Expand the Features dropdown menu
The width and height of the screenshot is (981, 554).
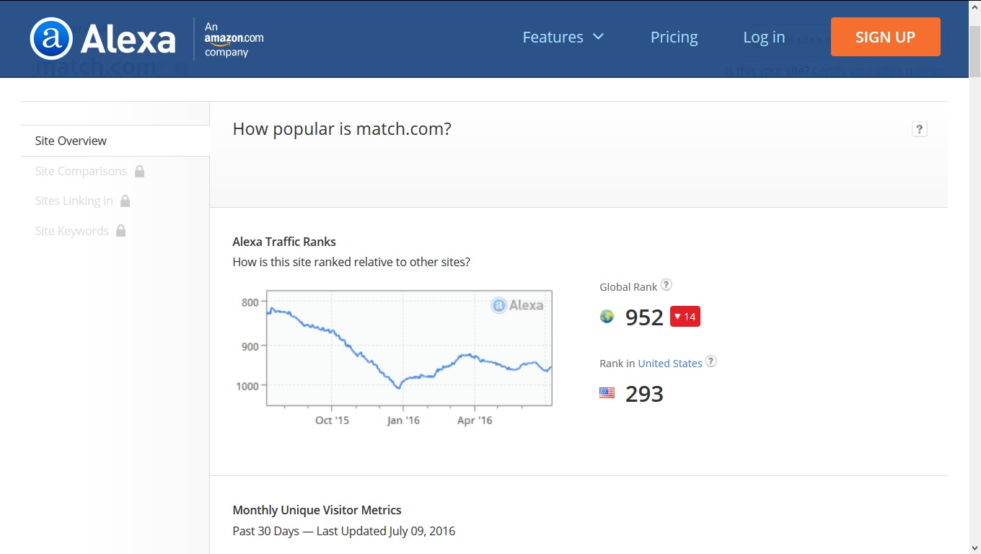click(x=563, y=37)
